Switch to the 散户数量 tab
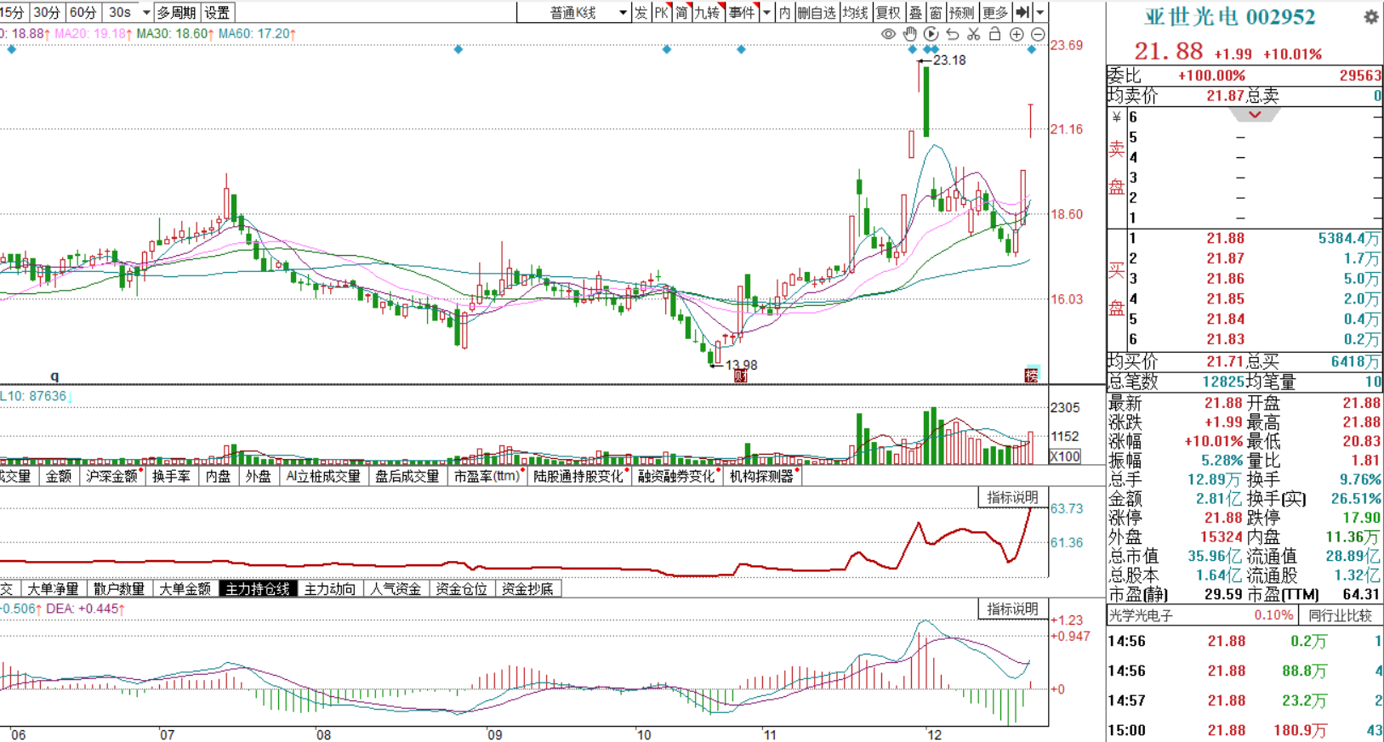 coord(119,588)
